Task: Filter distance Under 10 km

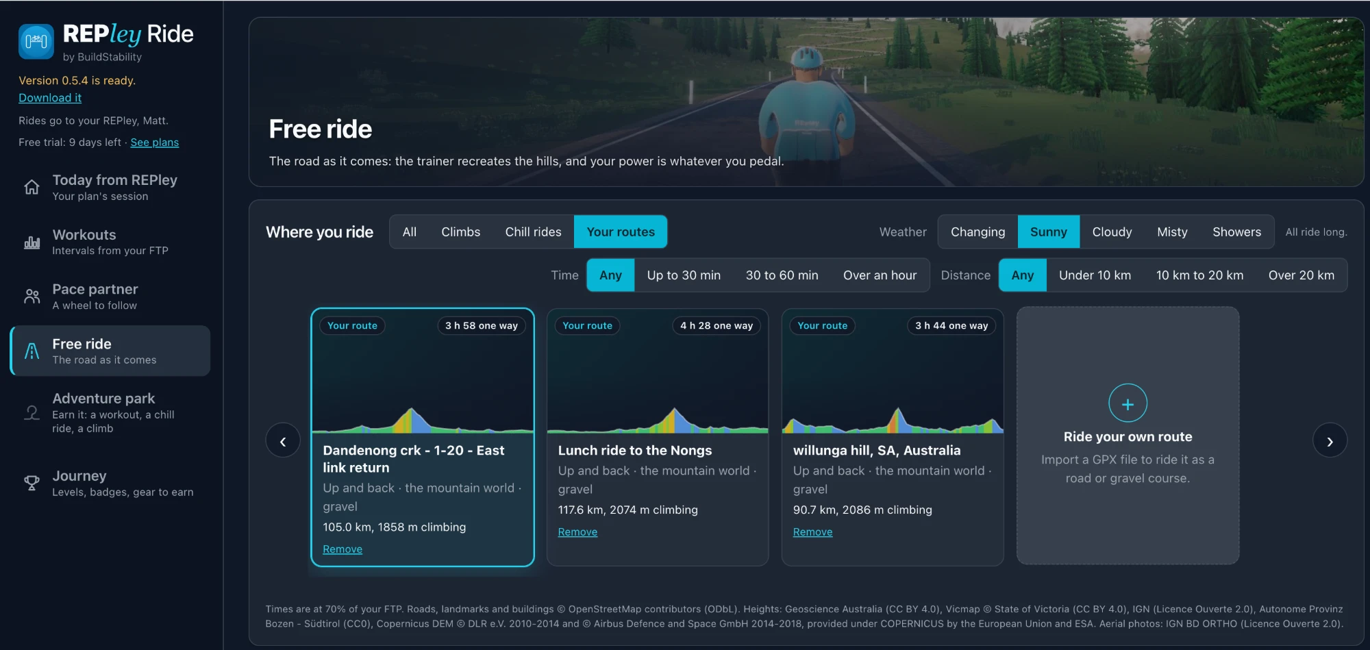Action: pyautogui.click(x=1095, y=275)
